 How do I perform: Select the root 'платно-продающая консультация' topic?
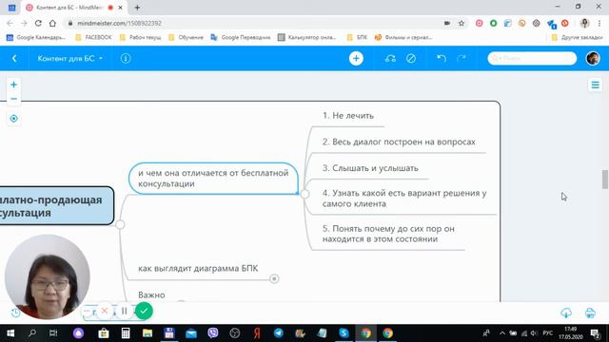[57, 206]
